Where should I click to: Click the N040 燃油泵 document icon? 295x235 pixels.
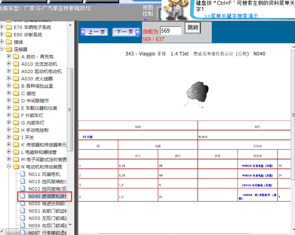[x=23, y=196]
